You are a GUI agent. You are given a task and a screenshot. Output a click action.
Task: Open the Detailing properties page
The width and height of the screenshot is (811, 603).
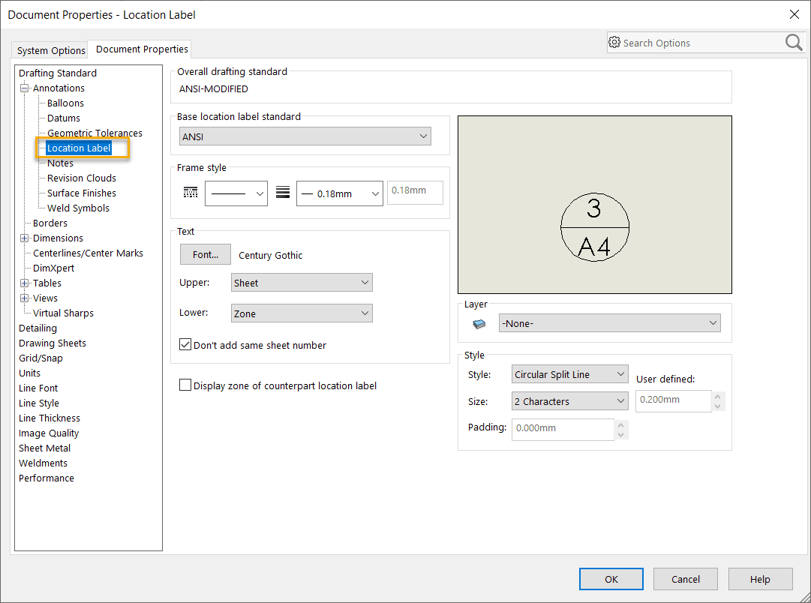tap(38, 328)
